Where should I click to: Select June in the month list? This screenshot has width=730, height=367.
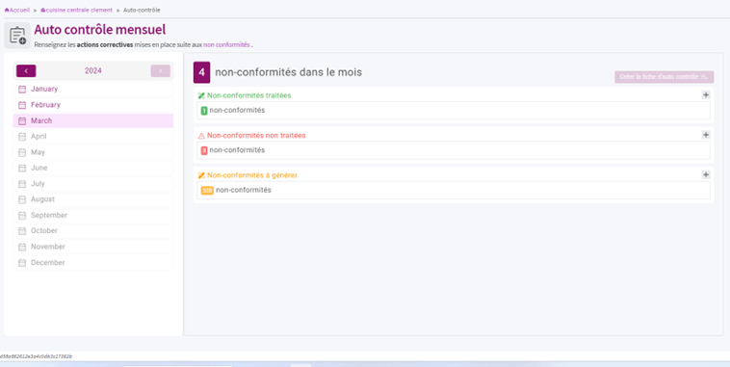tap(93, 168)
